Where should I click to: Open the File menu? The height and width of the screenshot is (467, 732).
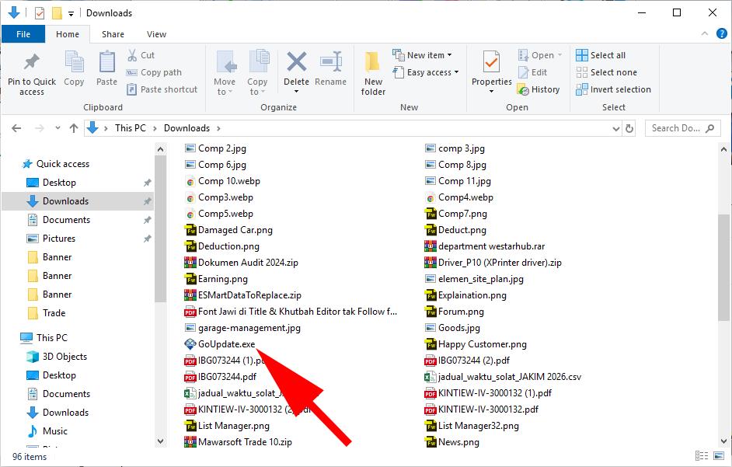tap(23, 34)
